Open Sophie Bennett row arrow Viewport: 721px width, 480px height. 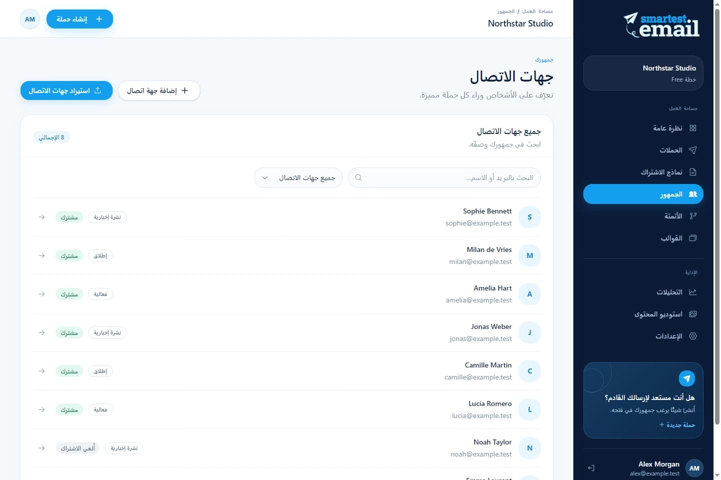42,217
